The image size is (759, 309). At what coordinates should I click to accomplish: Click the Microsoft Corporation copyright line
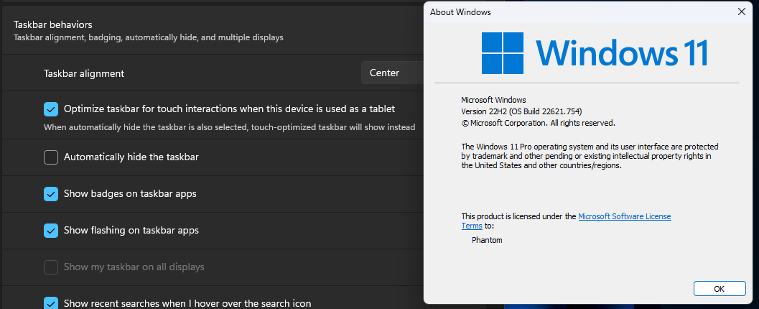click(x=539, y=123)
